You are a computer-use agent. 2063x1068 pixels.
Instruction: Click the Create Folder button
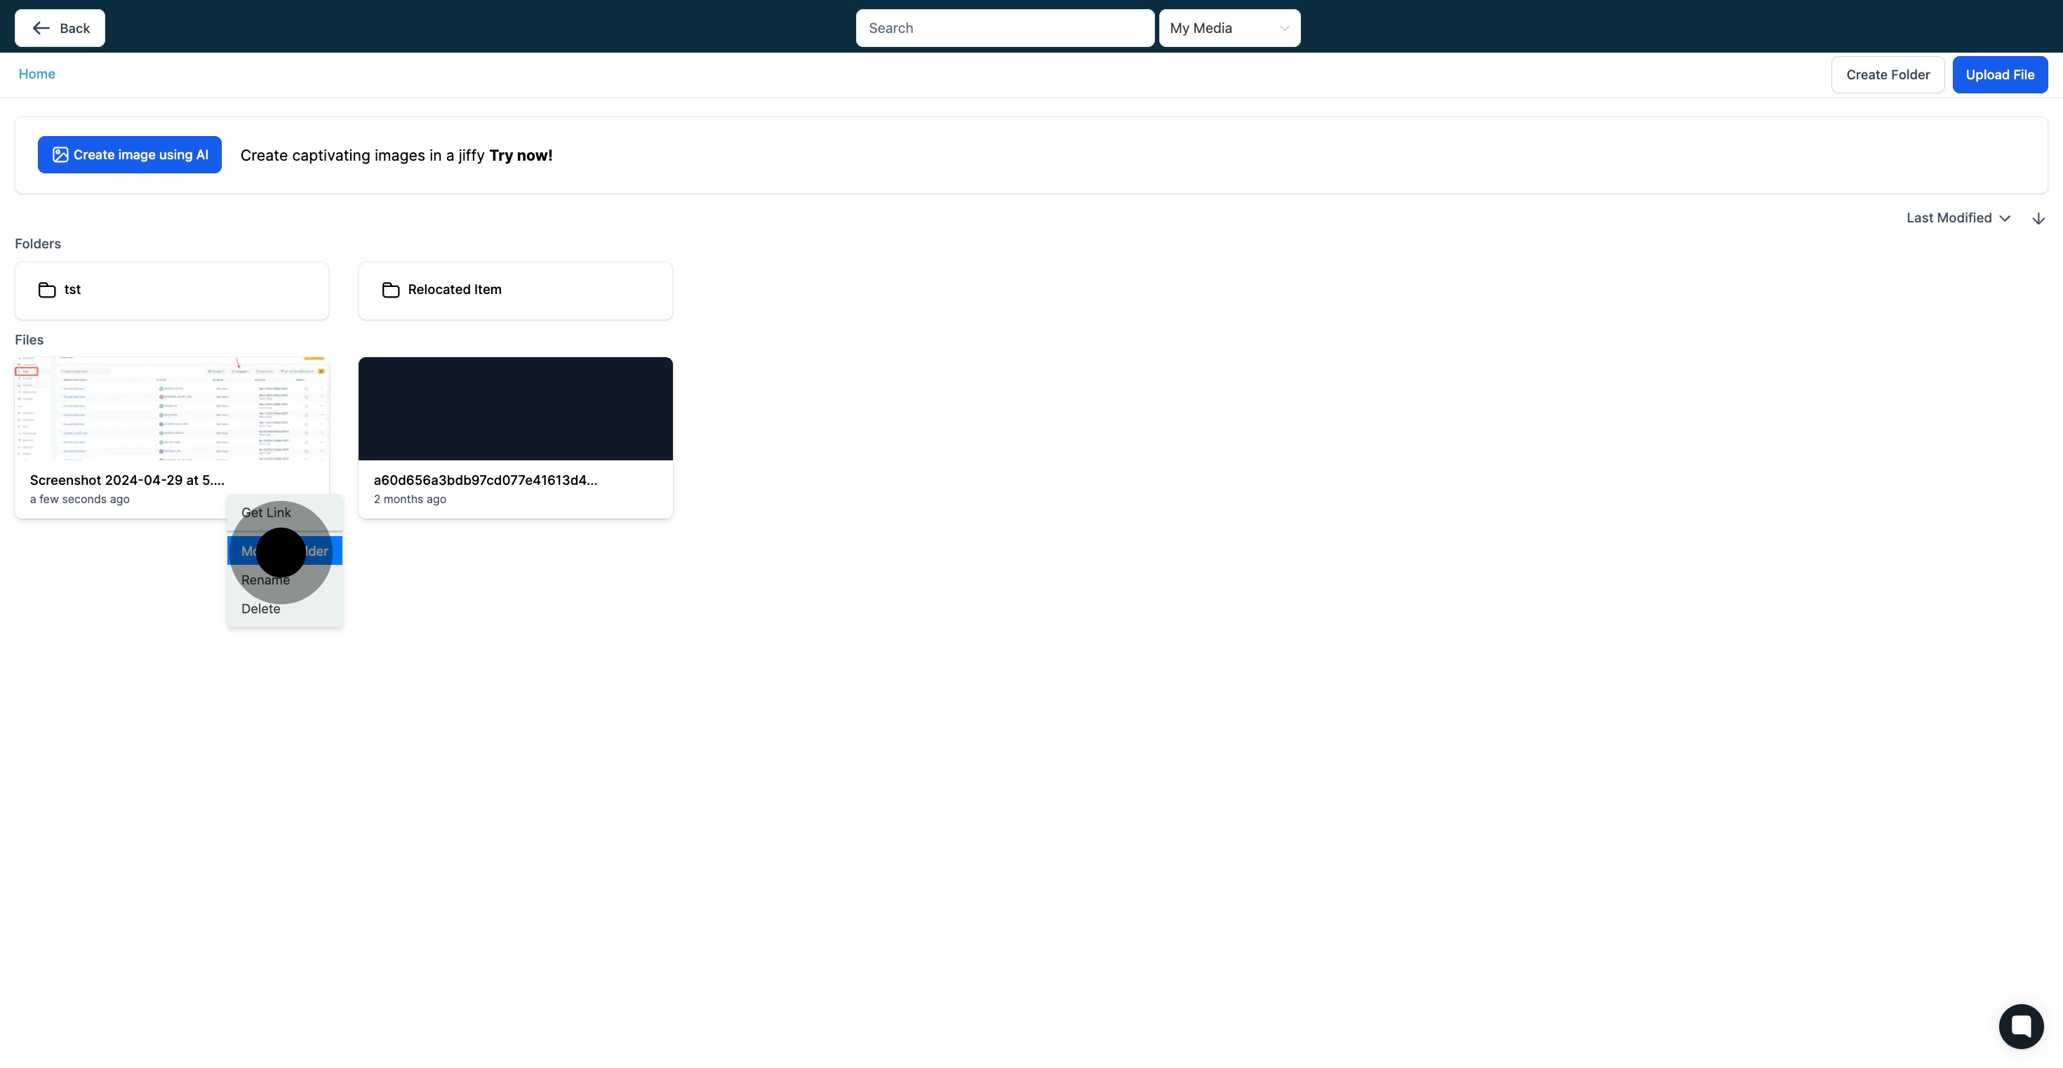pos(1888,74)
